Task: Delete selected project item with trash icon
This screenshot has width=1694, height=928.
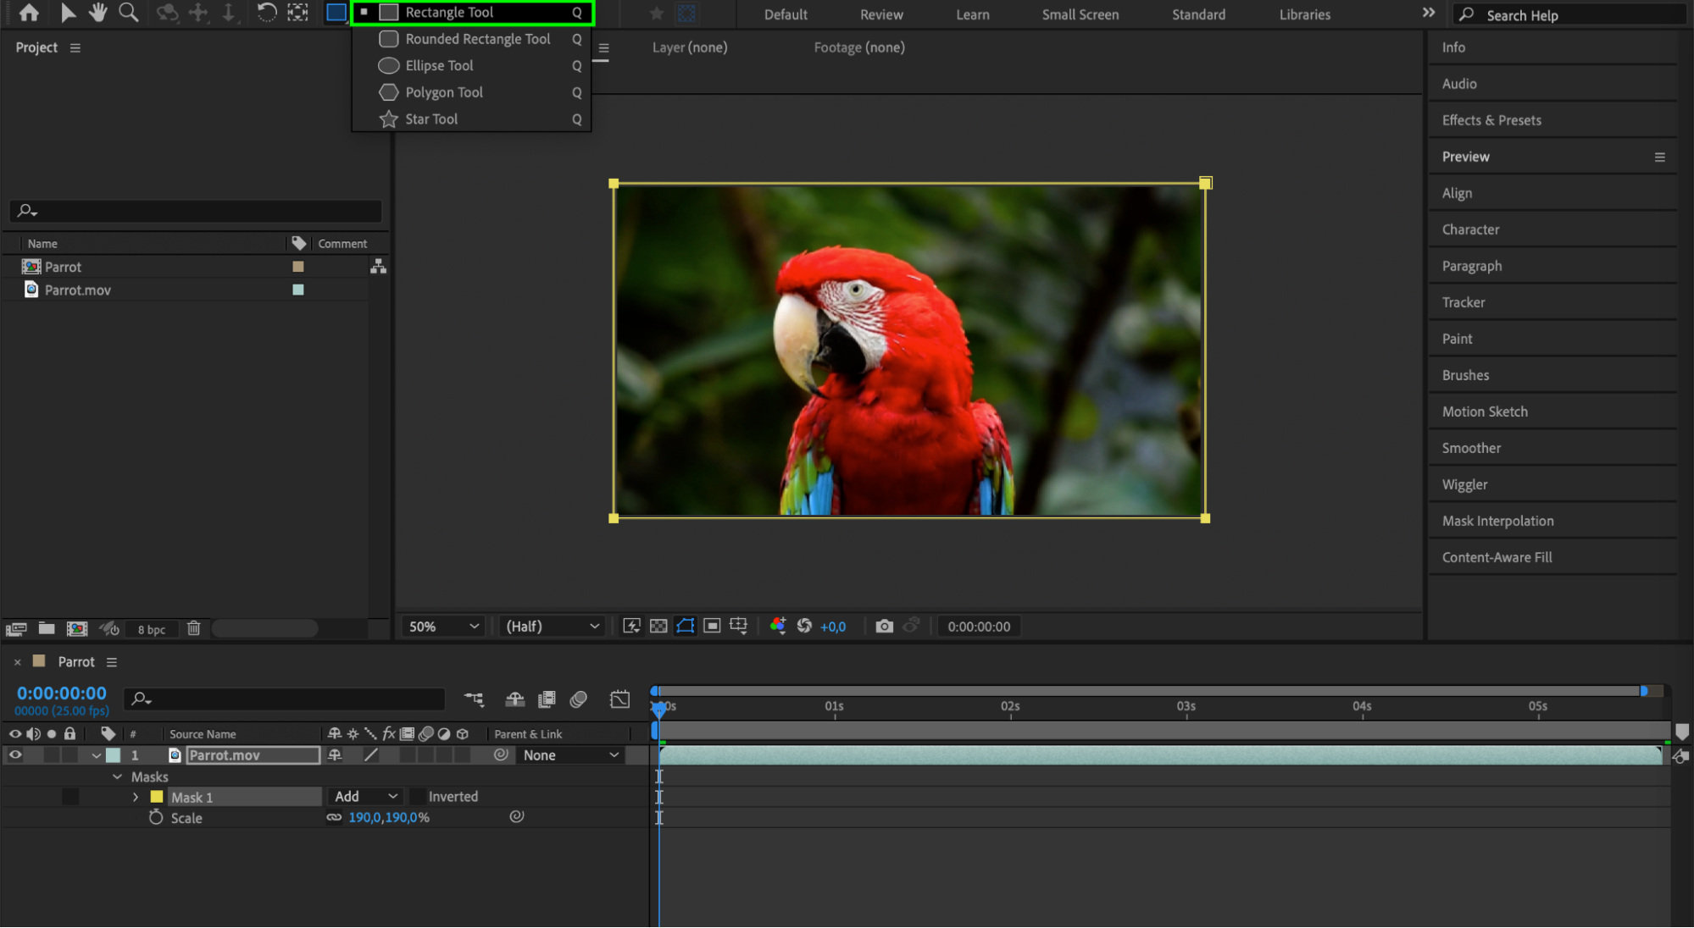Action: coord(194,628)
